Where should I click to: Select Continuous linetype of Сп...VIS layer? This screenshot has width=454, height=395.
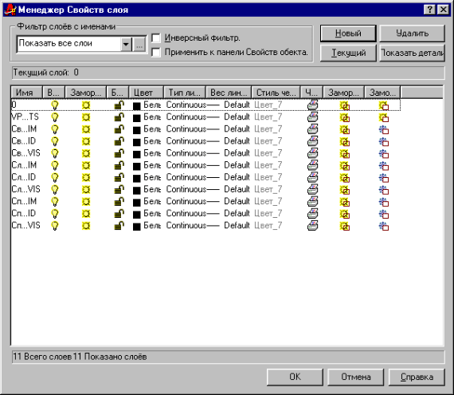[186, 225]
